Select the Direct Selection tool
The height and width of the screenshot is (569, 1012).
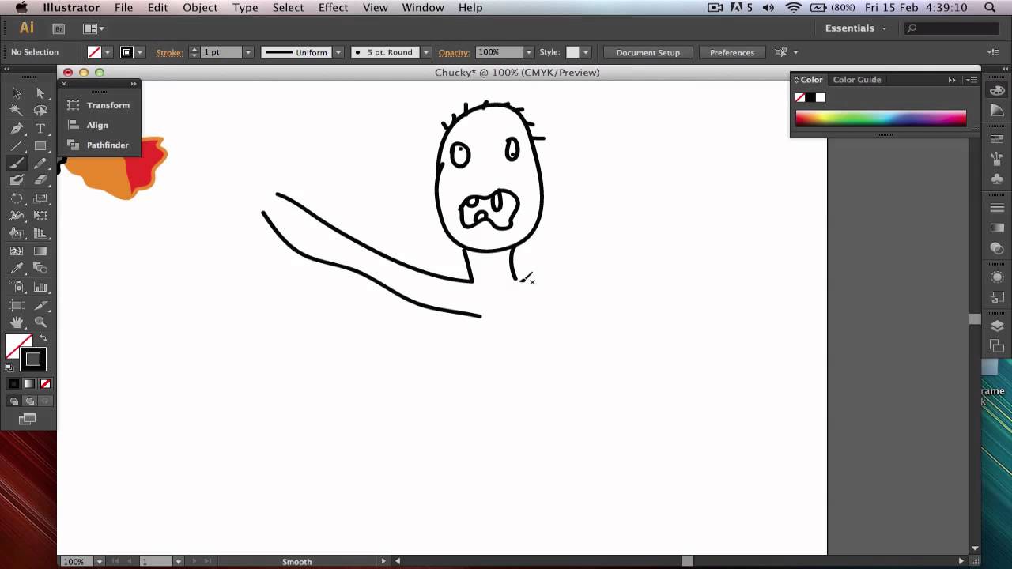(40, 93)
